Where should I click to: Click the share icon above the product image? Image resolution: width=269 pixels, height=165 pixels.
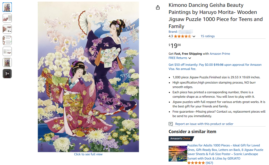point(158,8)
